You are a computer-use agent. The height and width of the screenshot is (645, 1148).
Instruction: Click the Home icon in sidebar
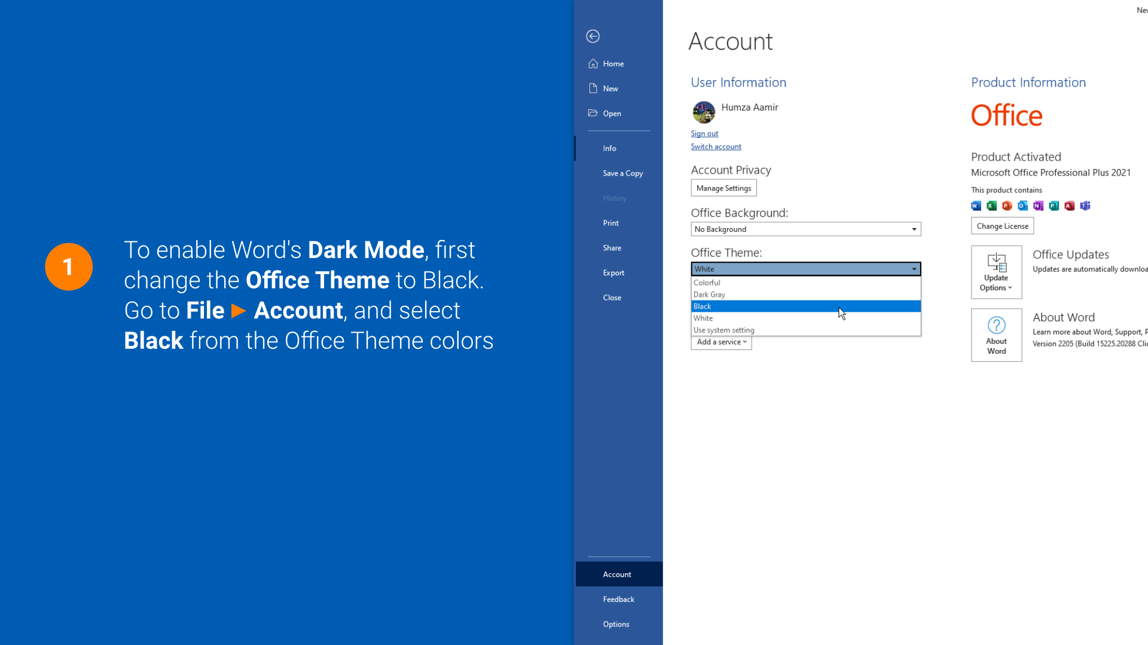593,64
